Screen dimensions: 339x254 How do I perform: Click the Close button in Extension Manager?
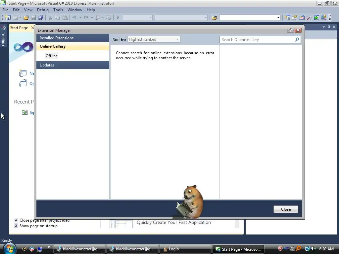pyautogui.click(x=286, y=209)
